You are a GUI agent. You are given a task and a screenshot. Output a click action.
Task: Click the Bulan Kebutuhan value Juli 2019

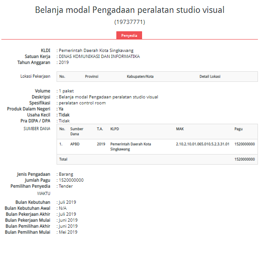click(x=67, y=202)
